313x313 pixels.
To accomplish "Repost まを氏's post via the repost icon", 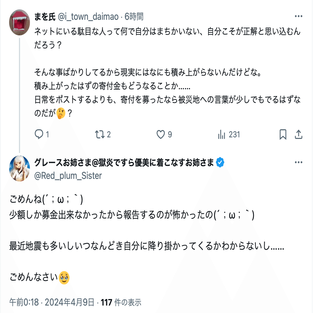I will 98,134.
